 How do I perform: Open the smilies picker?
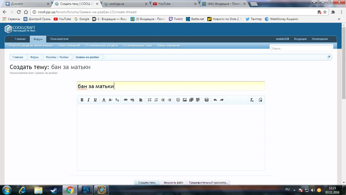[178, 100]
